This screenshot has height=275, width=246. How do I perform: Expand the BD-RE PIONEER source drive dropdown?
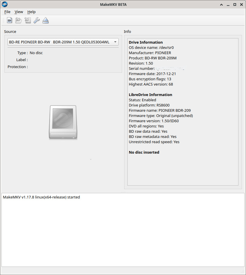click(x=63, y=42)
